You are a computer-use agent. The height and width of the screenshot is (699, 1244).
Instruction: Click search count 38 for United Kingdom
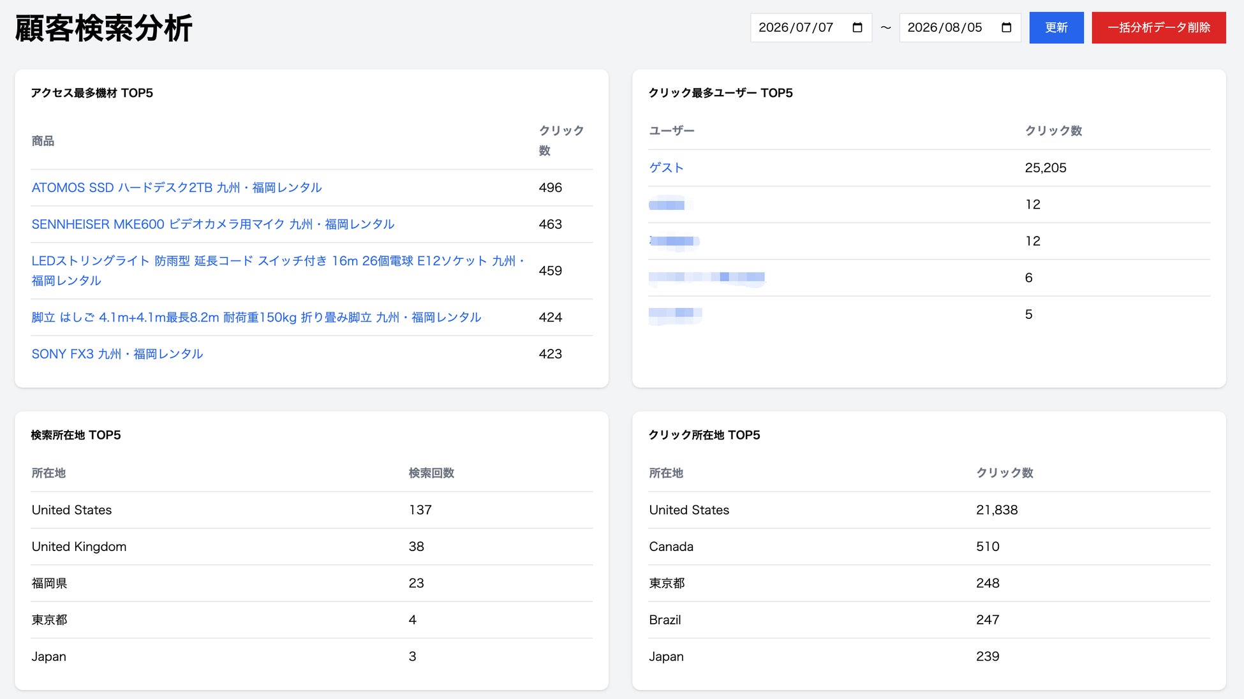point(416,547)
